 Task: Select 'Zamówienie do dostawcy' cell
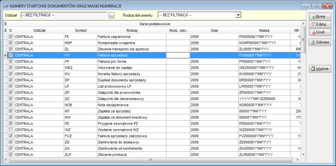point(132,142)
